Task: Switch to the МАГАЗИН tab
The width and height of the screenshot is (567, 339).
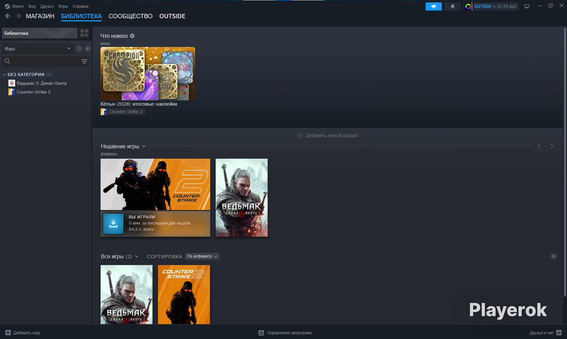Action: [40, 16]
